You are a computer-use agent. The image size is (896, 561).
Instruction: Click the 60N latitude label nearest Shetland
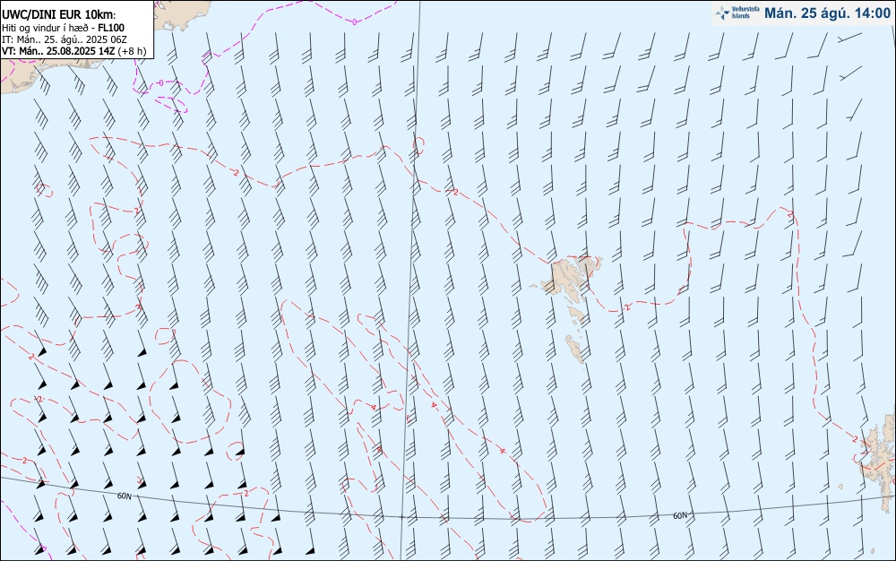(x=680, y=516)
